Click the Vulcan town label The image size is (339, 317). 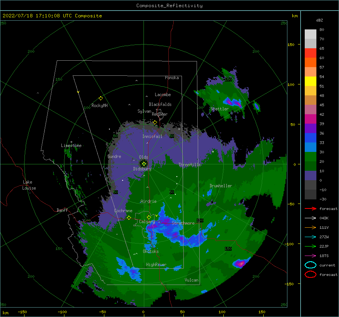tap(191, 280)
